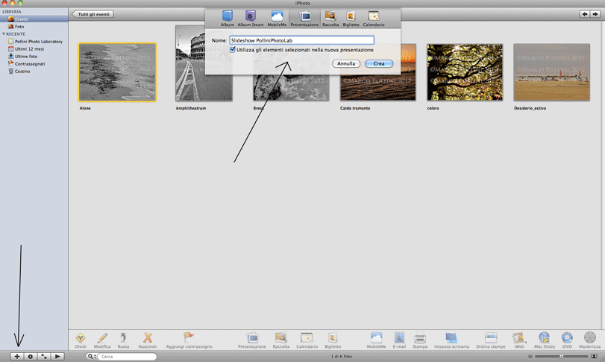Screen dimensions: 605x362
Task: Select the Calendario option in the dialog
Action: pyautogui.click(x=374, y=18)
